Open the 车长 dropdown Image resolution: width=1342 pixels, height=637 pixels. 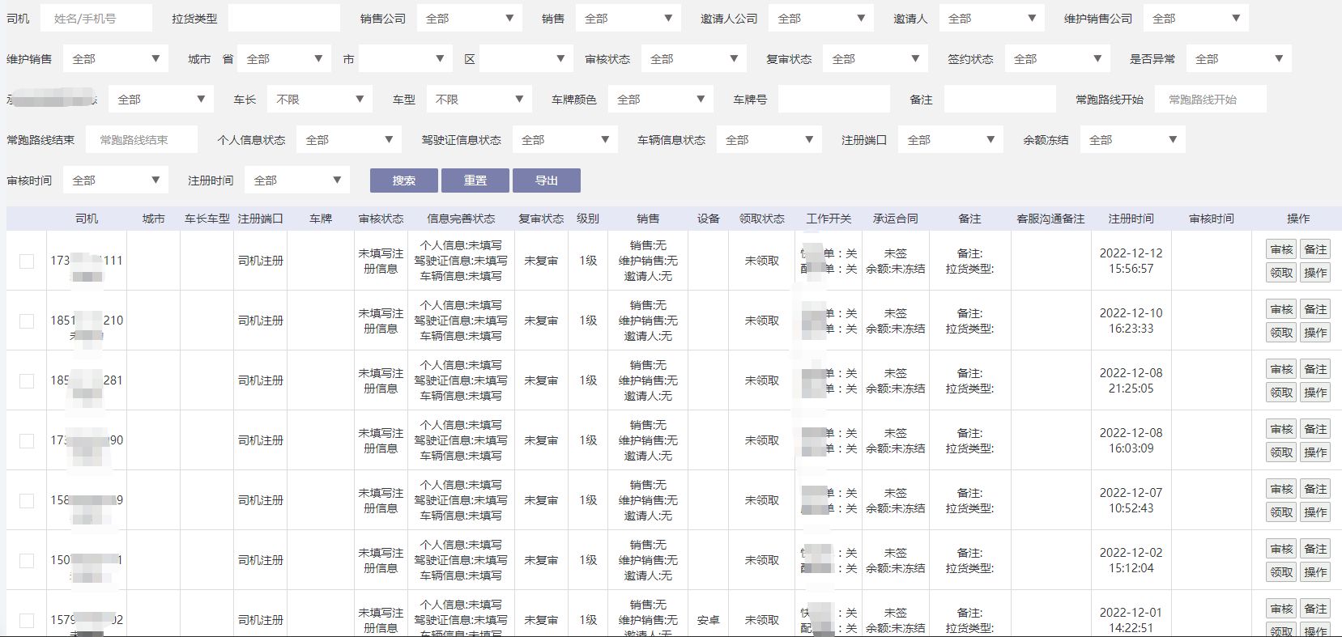pos(320,99)
